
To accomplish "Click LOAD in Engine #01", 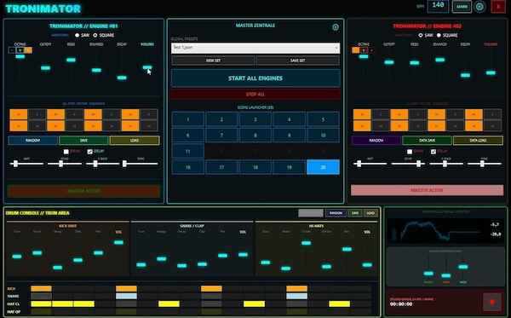I will (x=135, y=141).
